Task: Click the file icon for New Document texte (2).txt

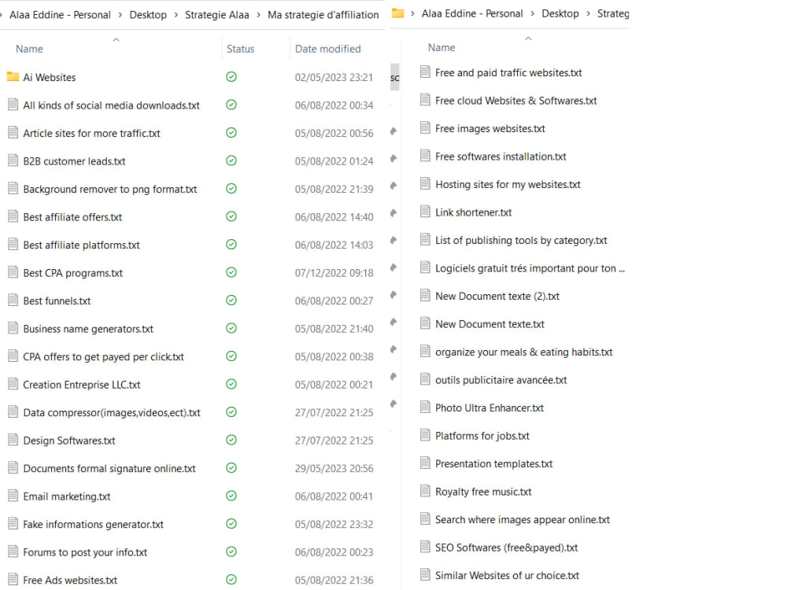Action: (425, 296)
